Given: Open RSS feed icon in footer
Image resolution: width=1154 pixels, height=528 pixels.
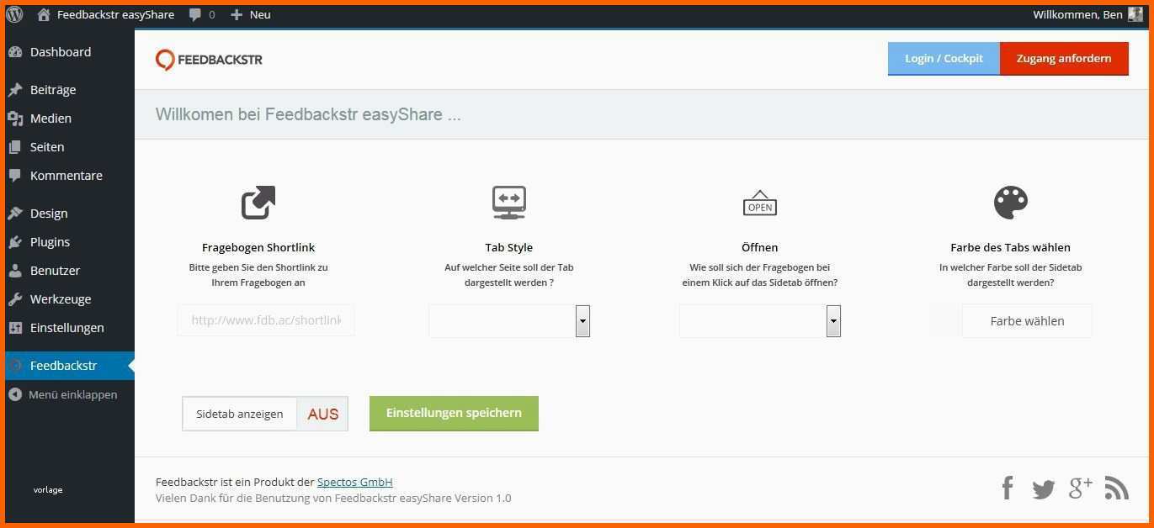Looking at the screenshot, I should click(1117, 488).
